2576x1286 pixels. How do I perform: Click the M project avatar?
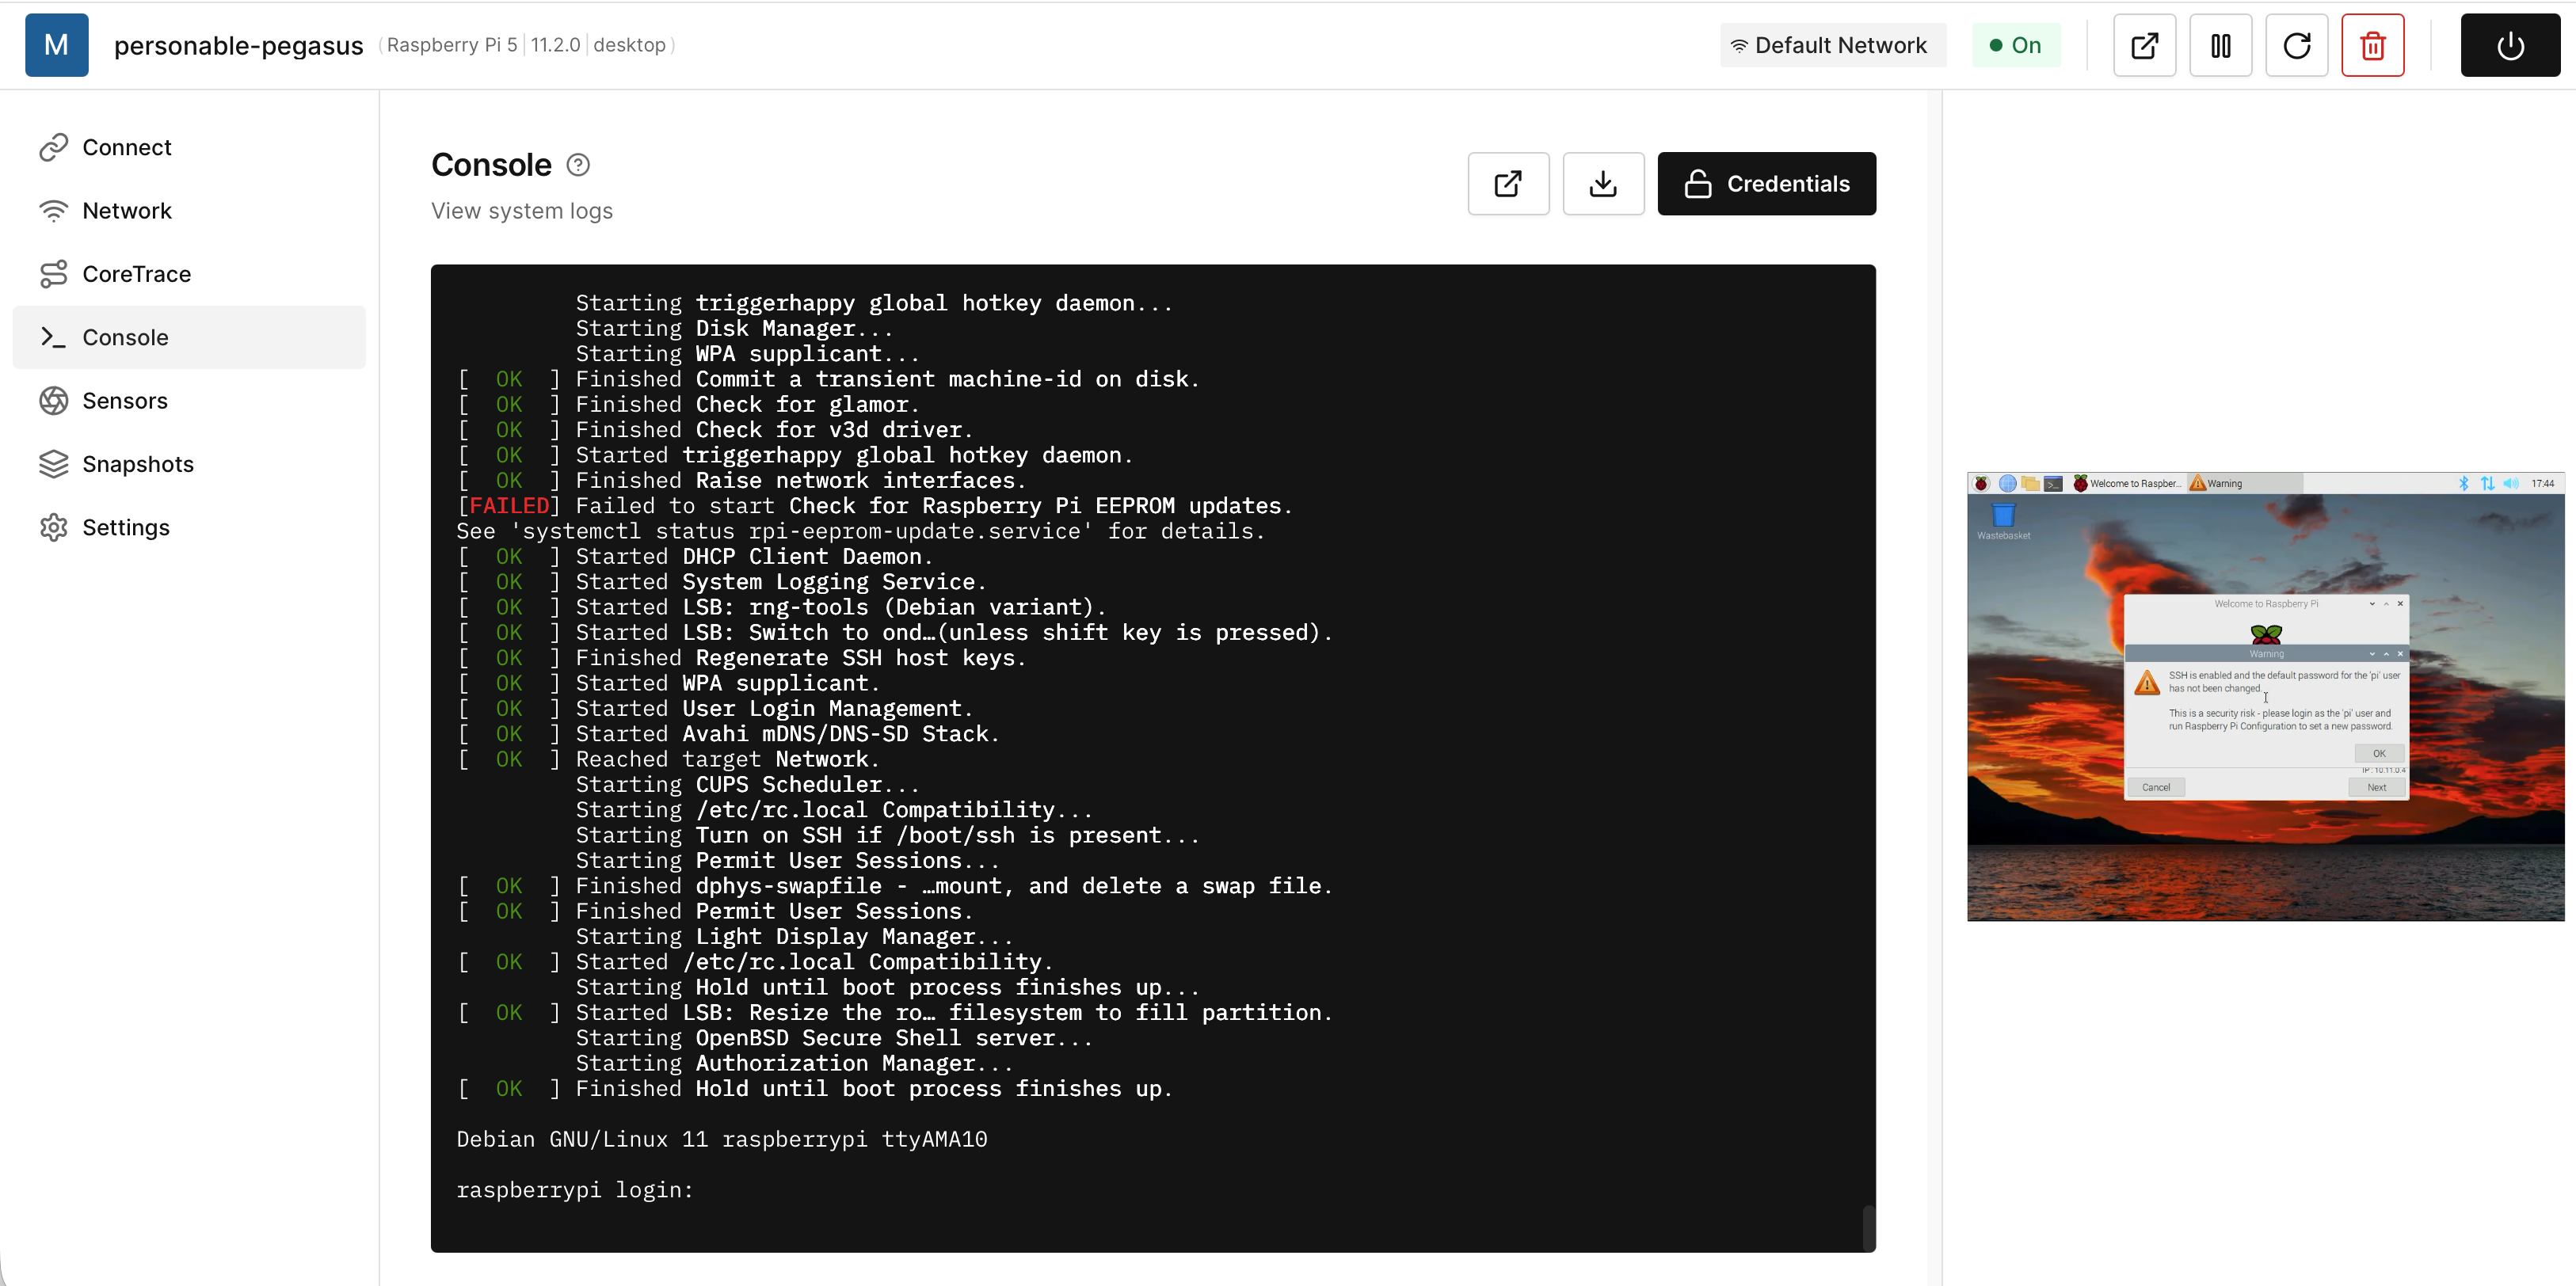click(57, 45)
